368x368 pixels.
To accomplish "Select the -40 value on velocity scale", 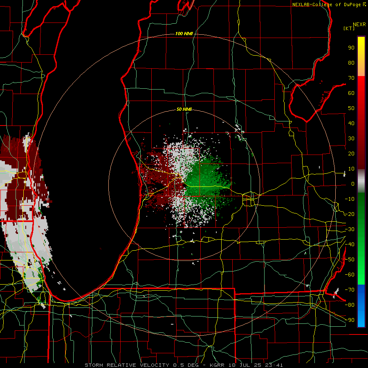I will coord(350,245).
